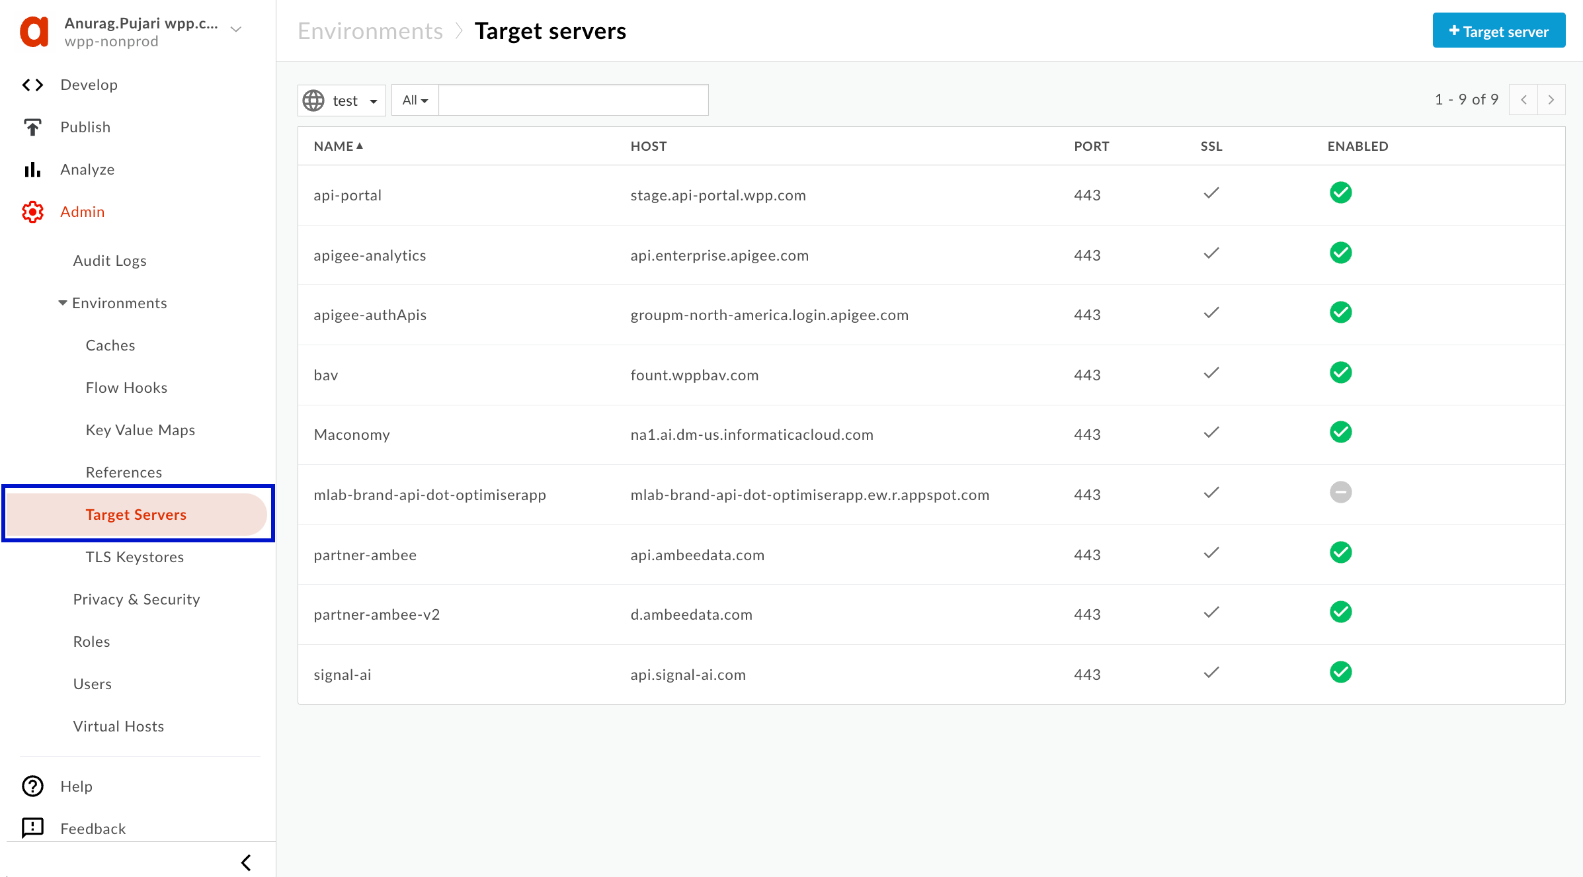Screen dimensions: 1583x877
Task: Click the enabled status of api-portal
Action: pyautogui.click(x=1340, y=193)
